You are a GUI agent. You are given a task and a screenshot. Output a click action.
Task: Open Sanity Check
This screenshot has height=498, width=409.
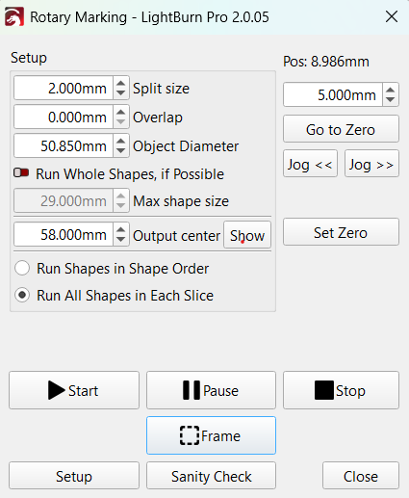[211, 476]
